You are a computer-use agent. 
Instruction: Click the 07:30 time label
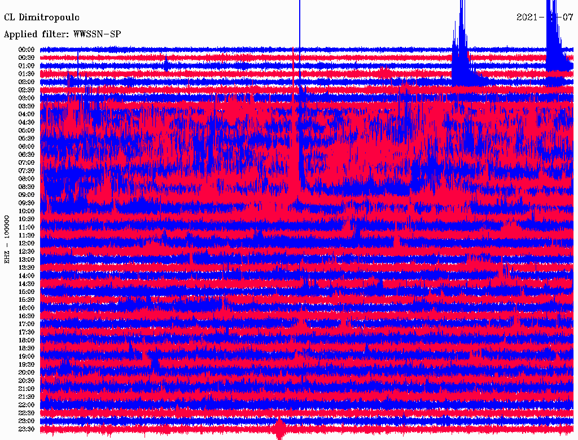(27, 170)
